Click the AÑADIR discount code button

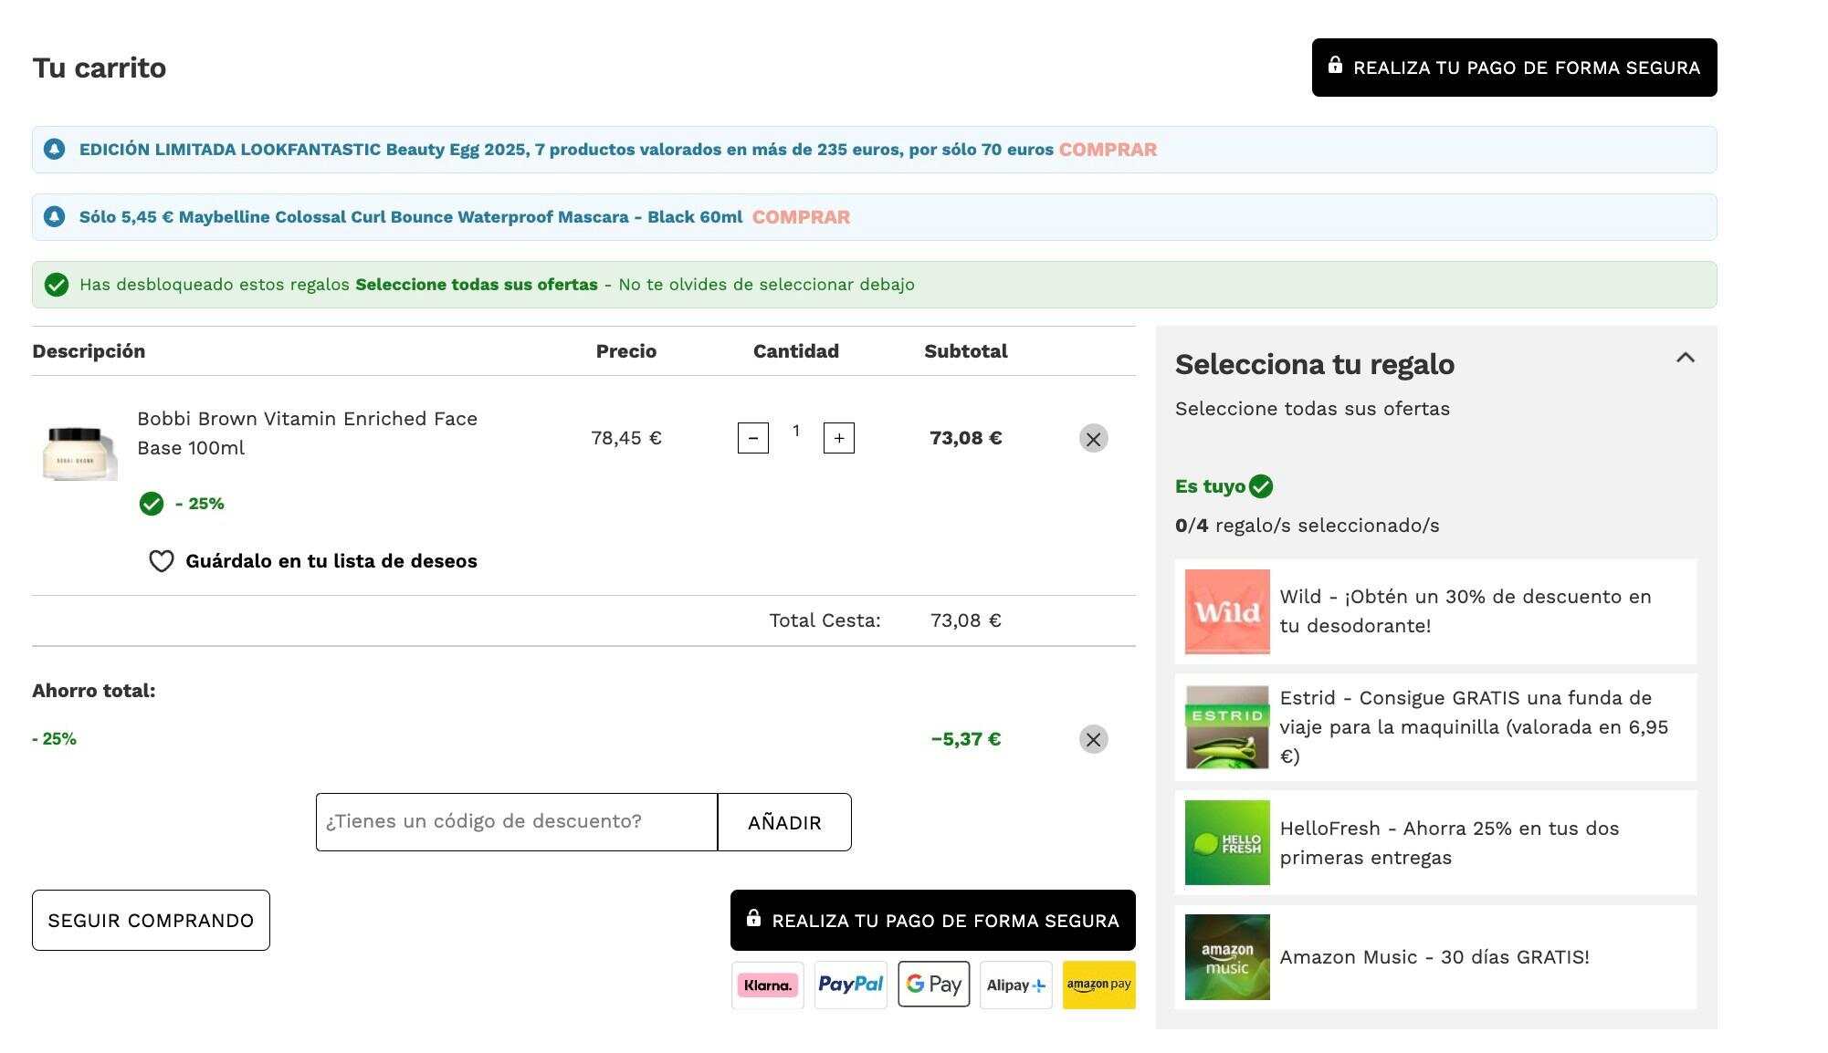[x=784, y=822]
